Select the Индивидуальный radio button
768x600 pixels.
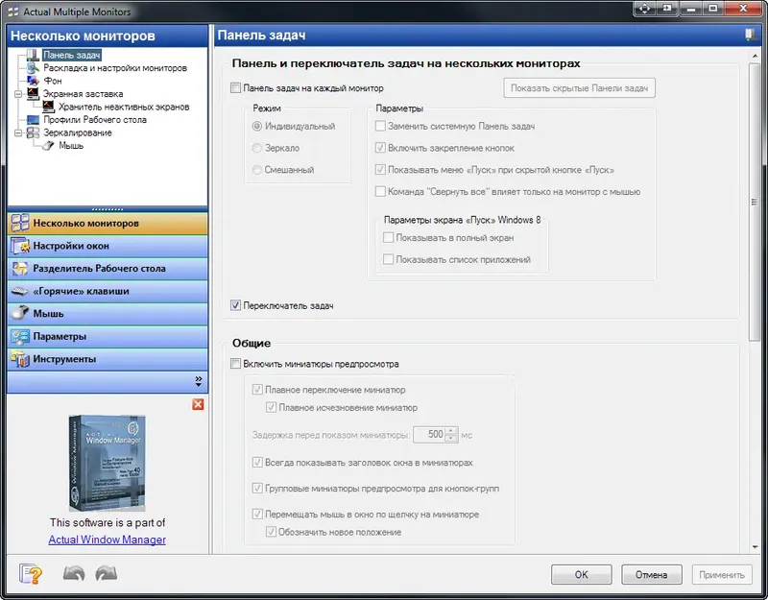255,129
